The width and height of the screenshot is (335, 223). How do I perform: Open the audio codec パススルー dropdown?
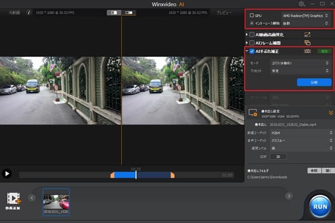pyautogui.click(x=301, y=140)
